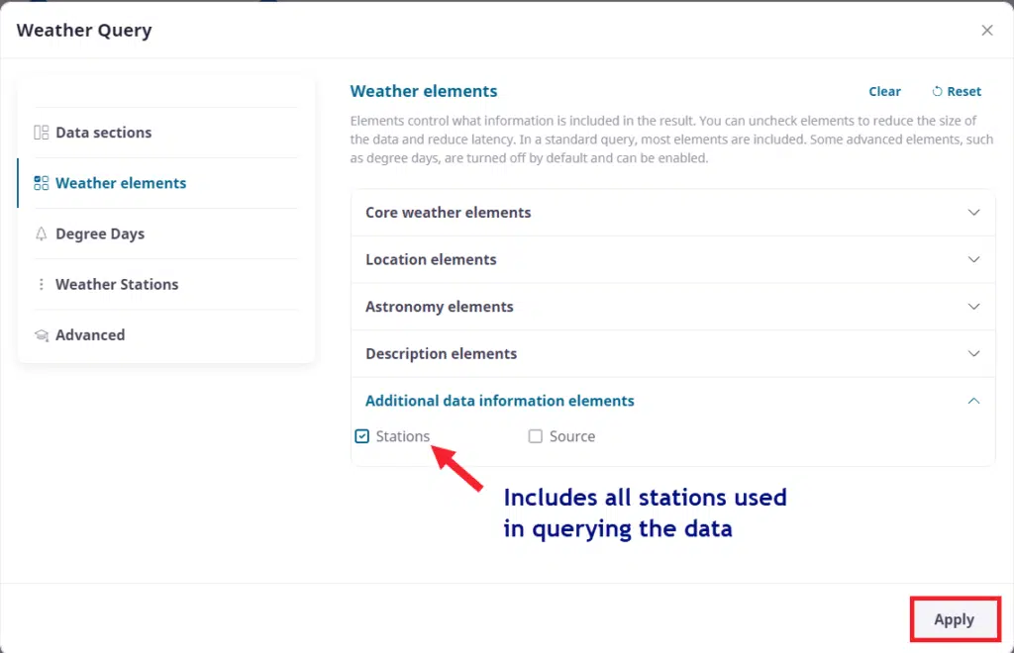The width and height of the screenshot is (1014, 653).
Task: Collapse Additional data information elements
Action: click(x=973, y=401)
